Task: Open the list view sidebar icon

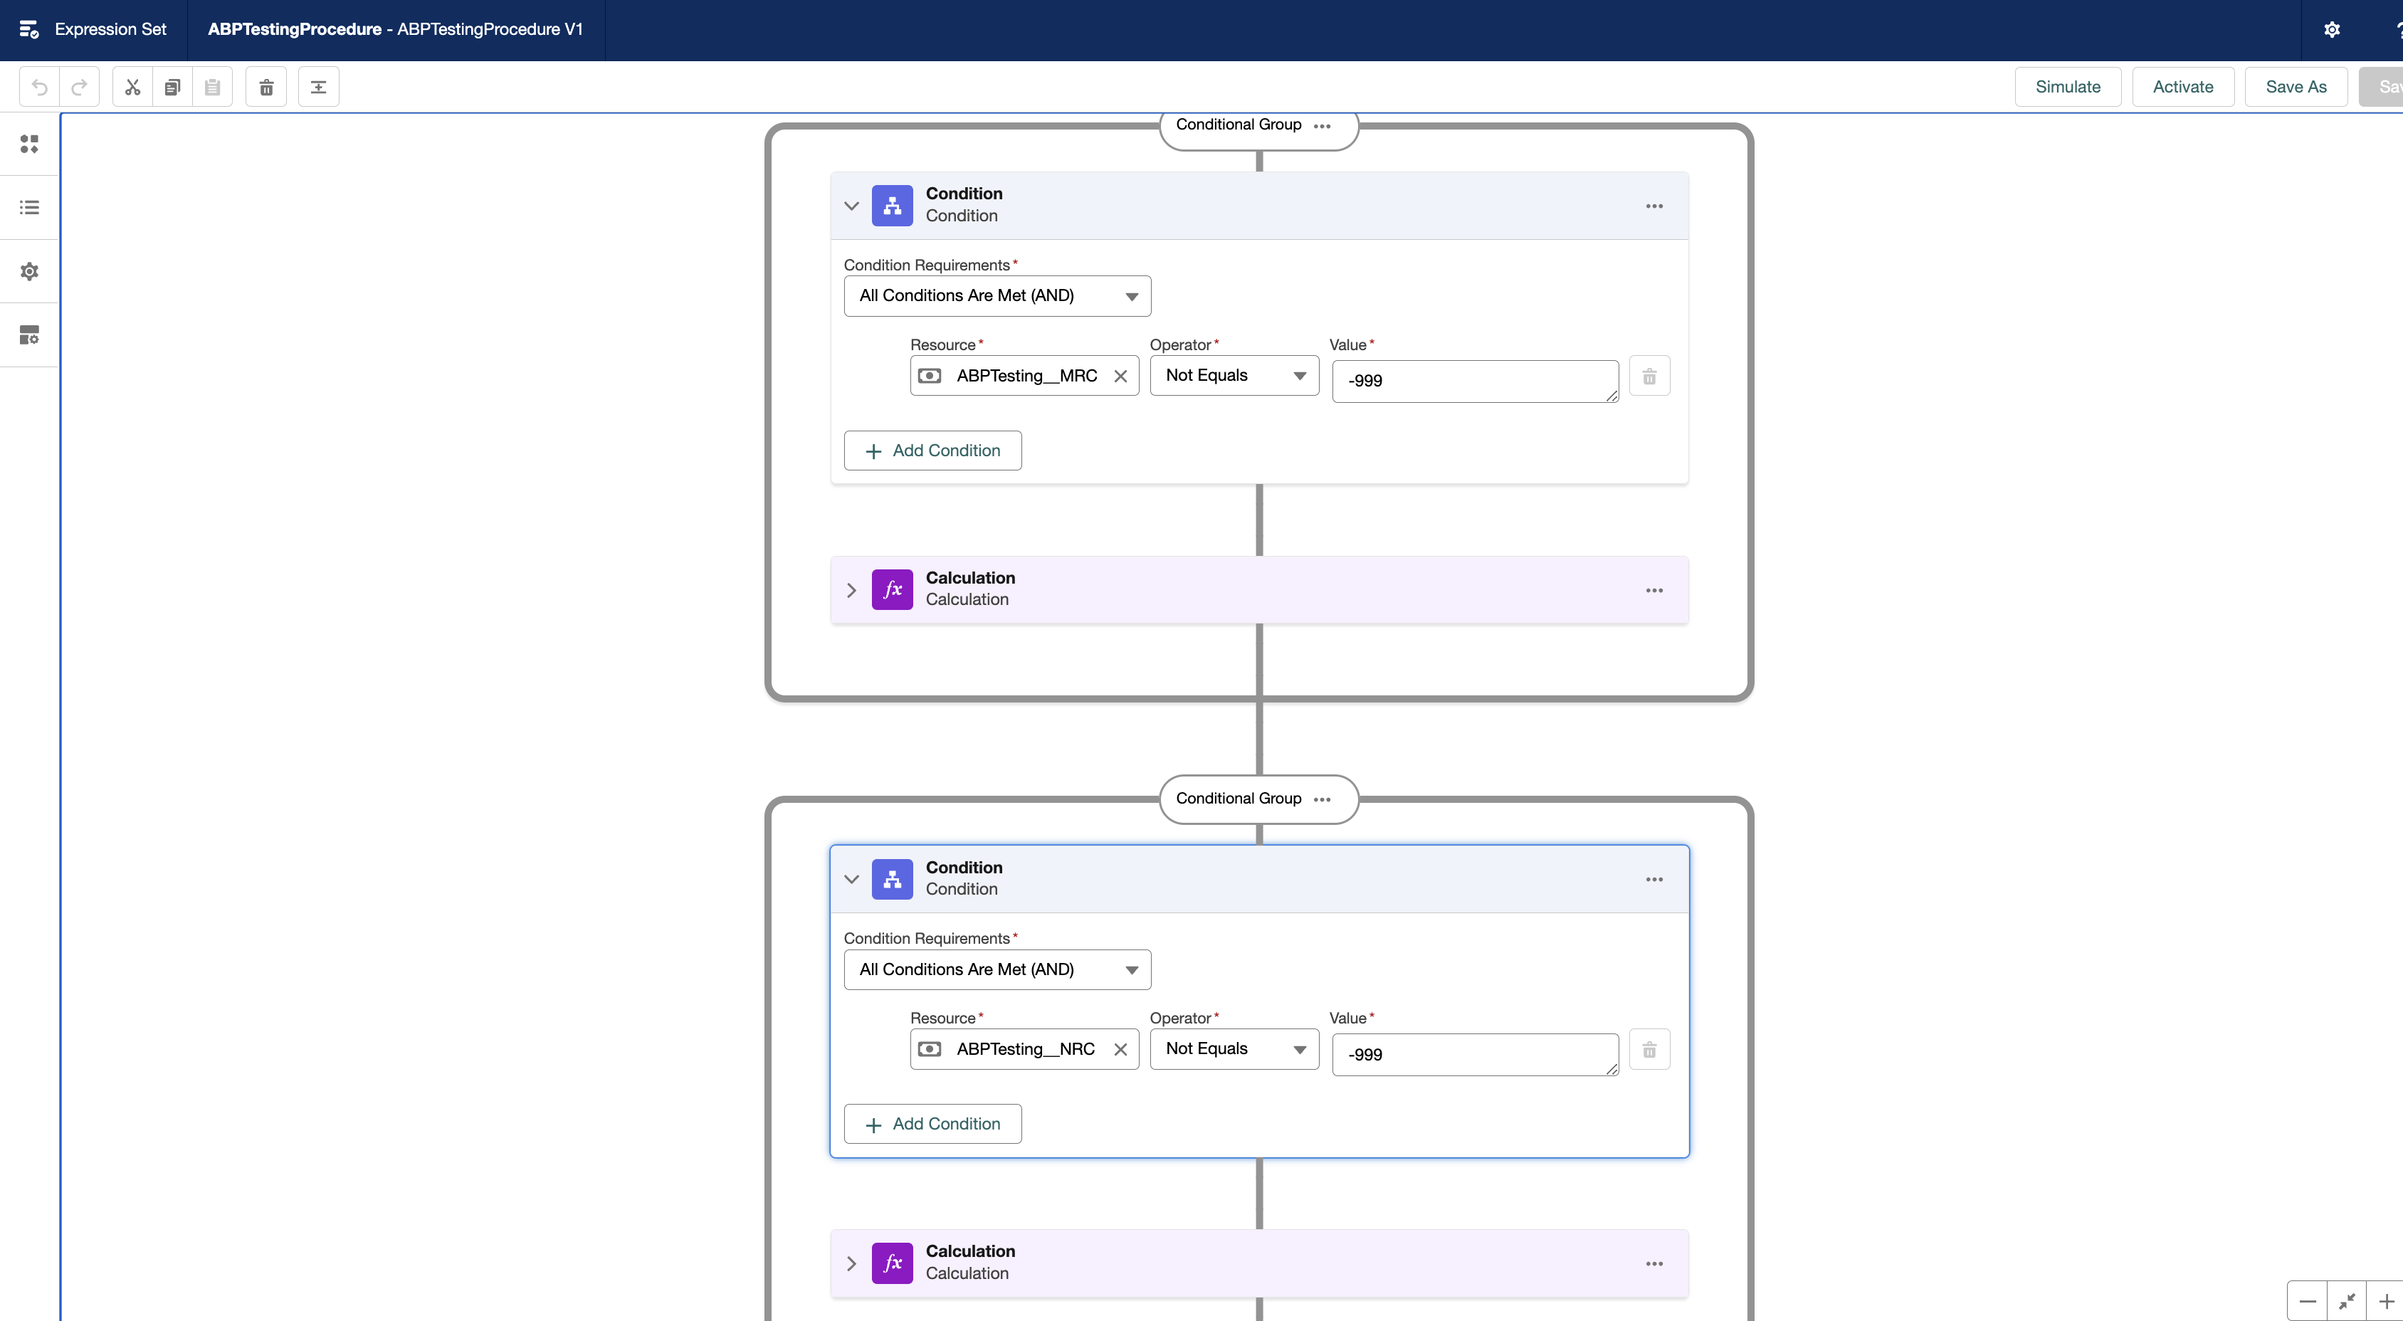Action: tap(29, 207)
